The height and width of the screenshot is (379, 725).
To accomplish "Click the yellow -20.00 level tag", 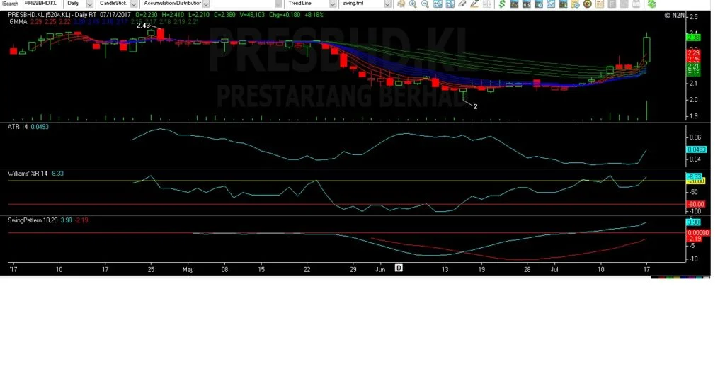I will tap(695, 181).
